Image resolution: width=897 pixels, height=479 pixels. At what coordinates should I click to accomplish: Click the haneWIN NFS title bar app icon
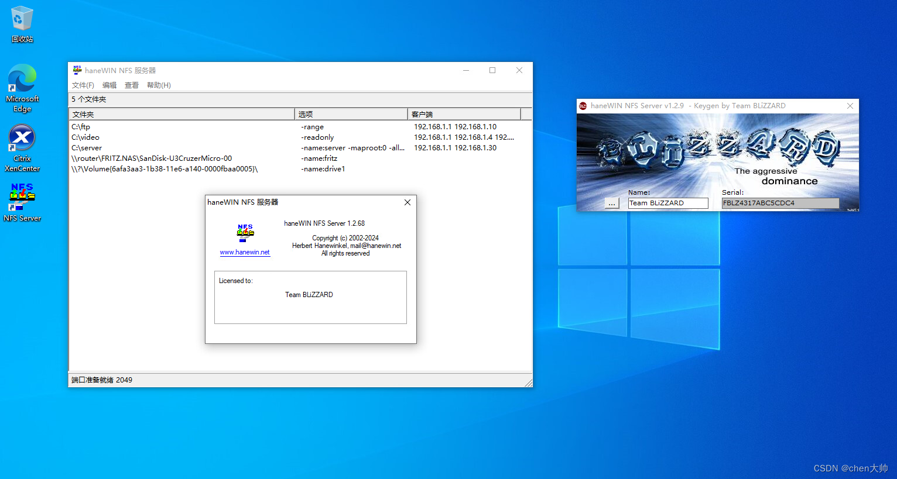click(x=77, y=70)
